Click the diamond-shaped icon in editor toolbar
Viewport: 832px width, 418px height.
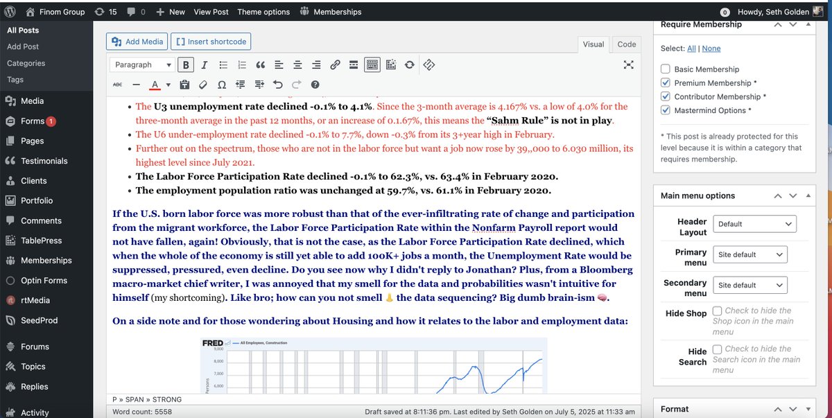tap(428, 64)
